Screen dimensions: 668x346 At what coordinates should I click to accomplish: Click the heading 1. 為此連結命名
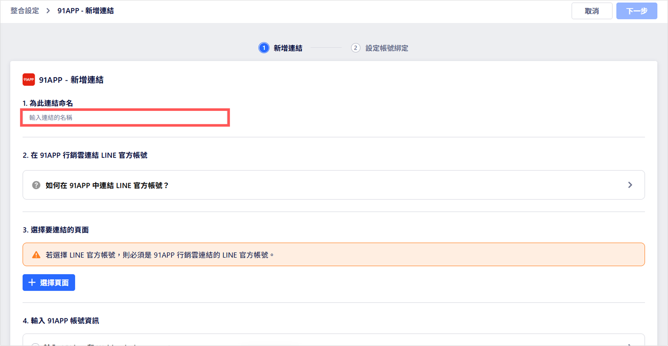click(48, 103)
